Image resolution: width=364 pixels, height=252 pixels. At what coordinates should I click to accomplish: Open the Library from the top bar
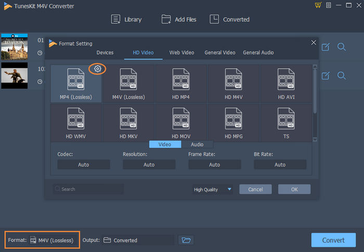126,19
